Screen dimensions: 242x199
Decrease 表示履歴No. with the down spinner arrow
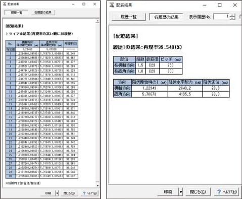click(232, 18)
